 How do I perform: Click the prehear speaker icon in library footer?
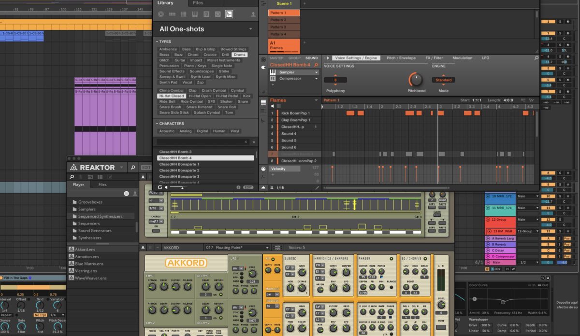166,187
